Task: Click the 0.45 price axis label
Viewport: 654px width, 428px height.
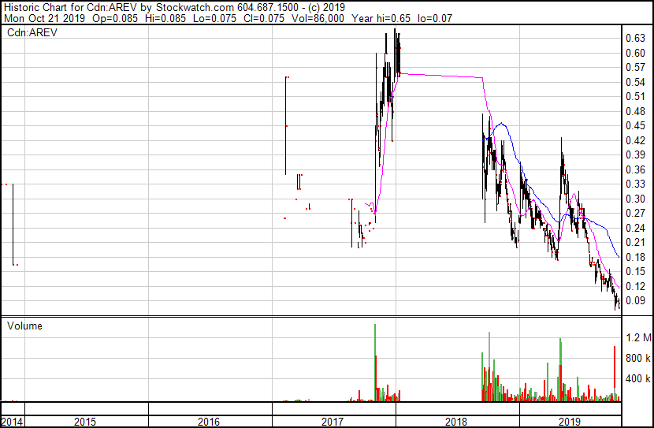Action: coord(636,125)
